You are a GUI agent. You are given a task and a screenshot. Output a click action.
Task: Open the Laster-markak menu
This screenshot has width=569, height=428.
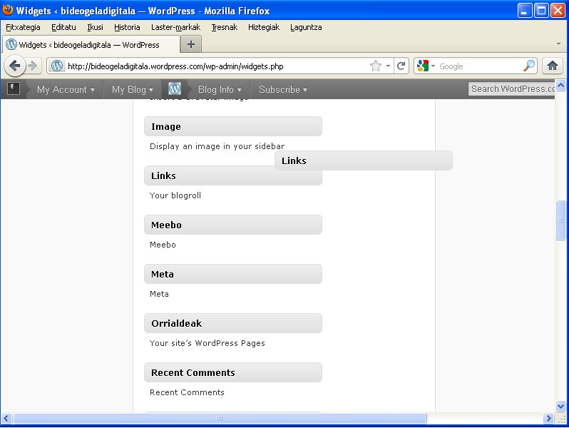(175, 27)
